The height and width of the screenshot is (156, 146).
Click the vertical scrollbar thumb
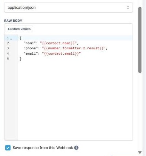click(140, 40)
